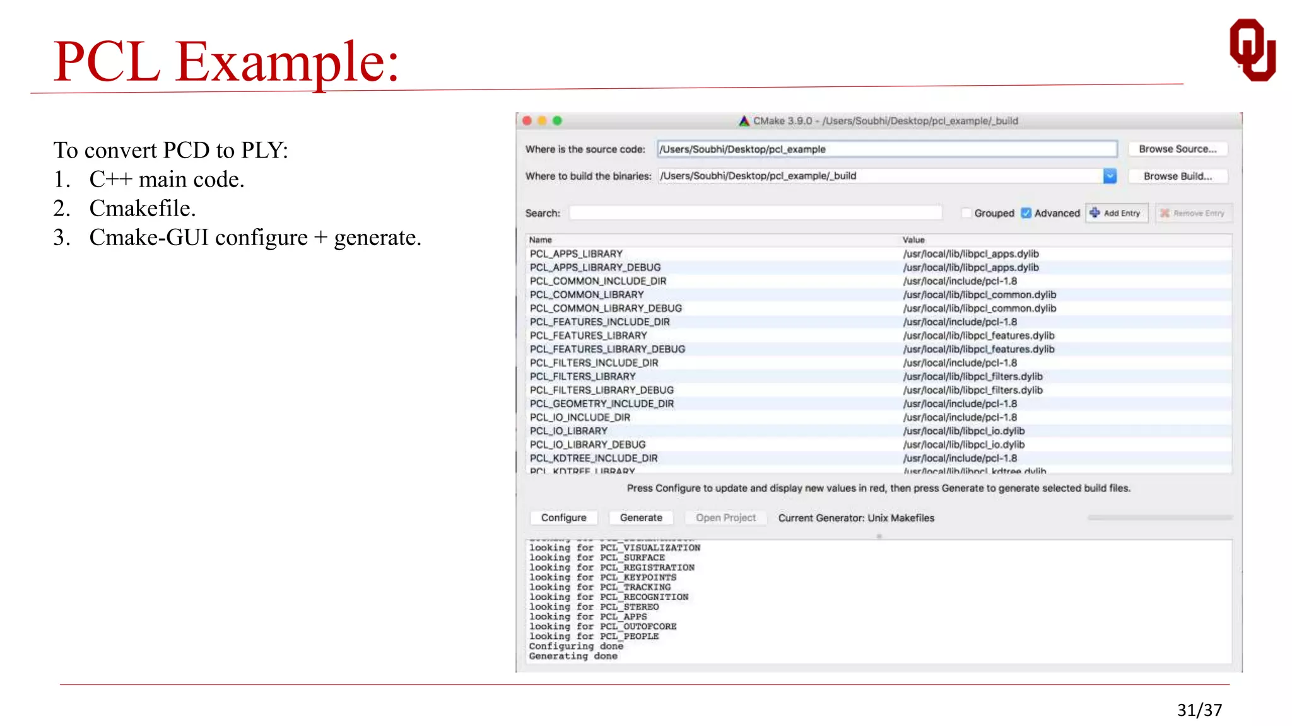The image size is (1292, 726).
Task: Click the green zoom window button
Action: click(557, 120)
